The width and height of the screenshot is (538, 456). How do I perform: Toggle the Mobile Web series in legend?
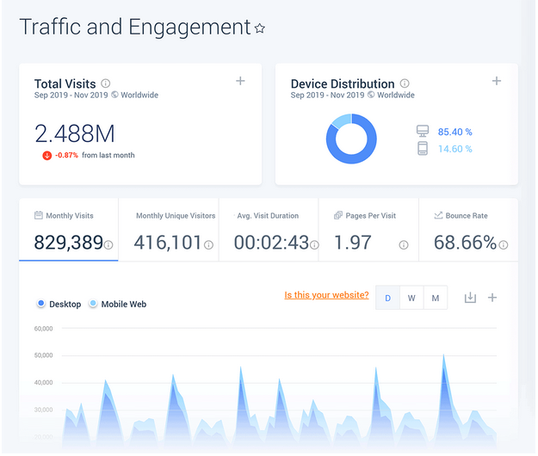[x=117, y=305]
